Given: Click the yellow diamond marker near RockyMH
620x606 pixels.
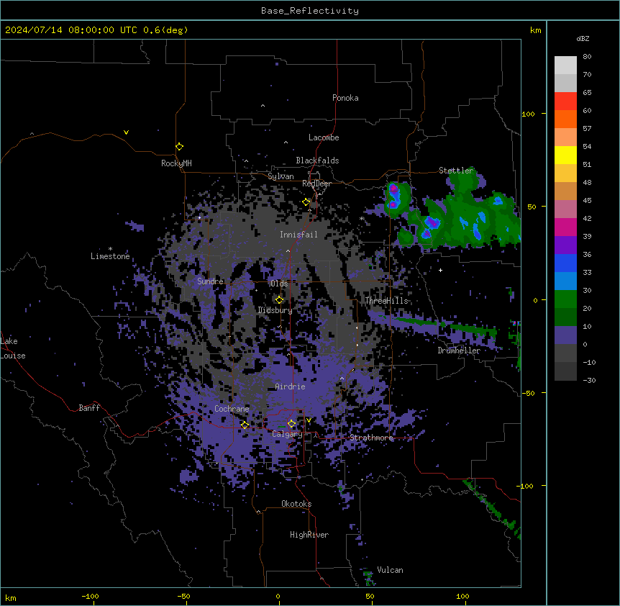Looking at the screenshot, I should (x=179, y=147).
